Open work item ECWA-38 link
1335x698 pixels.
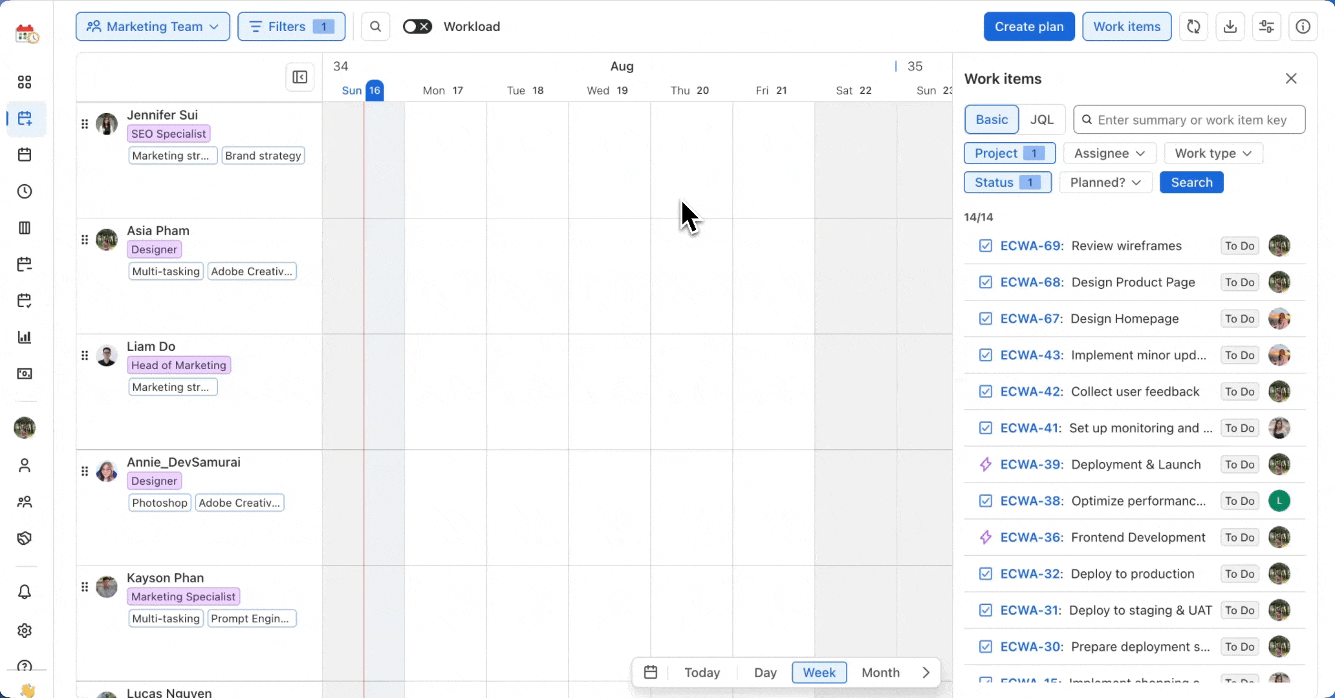(x=1032, y=501)
